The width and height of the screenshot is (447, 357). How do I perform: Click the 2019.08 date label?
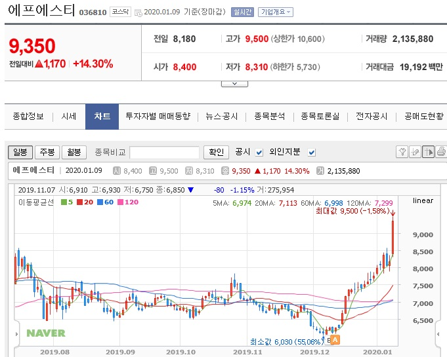coord(54,352)
